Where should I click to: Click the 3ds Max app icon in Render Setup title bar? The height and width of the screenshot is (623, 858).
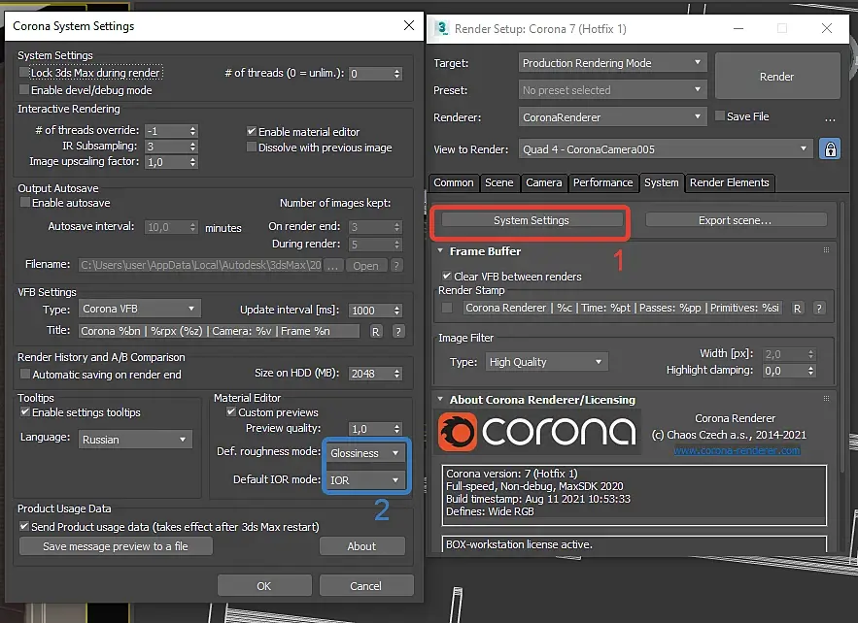coord(441,28)
